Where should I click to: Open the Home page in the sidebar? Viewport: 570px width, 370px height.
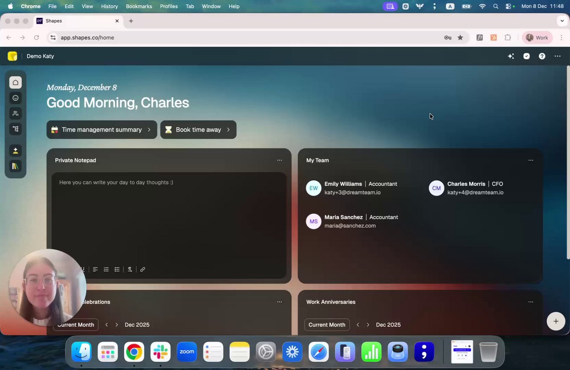point(16,82)
